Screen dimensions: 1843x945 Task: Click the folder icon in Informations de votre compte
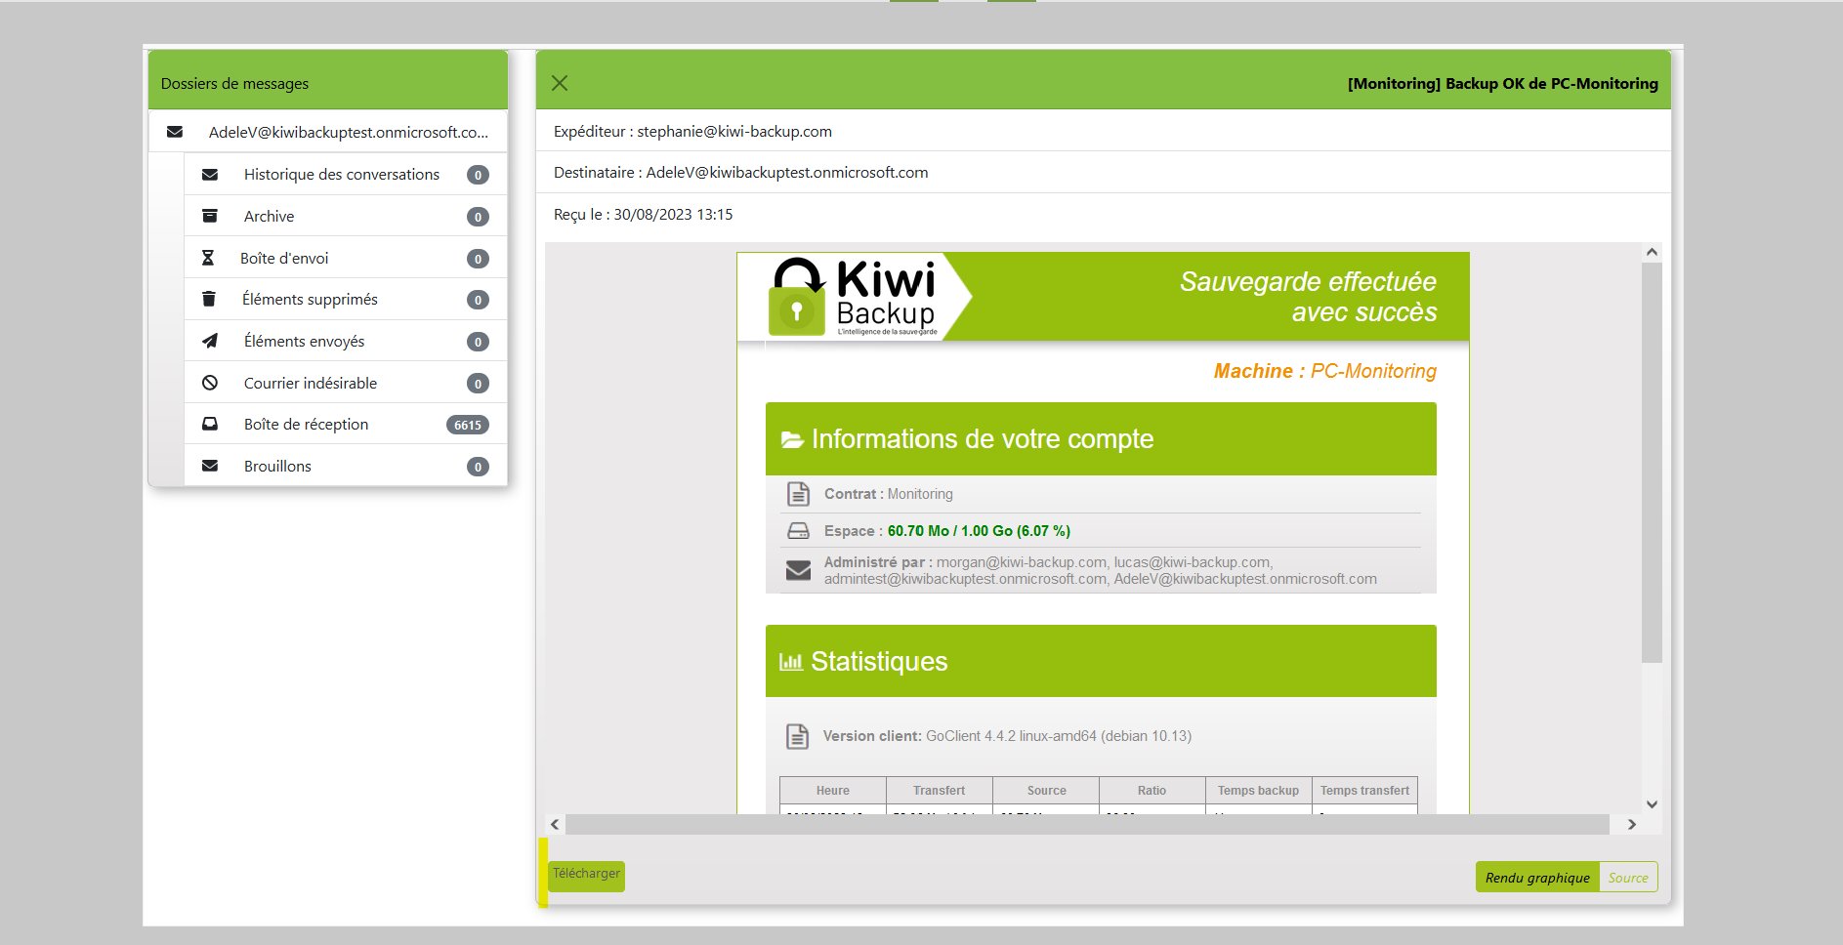click(x=792, y=440)
